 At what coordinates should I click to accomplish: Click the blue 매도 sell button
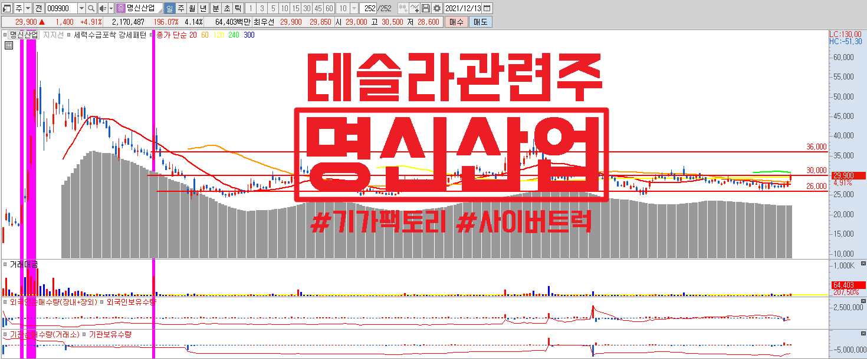[481, 22]
